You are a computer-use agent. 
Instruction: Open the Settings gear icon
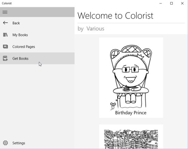coord(5,143)
